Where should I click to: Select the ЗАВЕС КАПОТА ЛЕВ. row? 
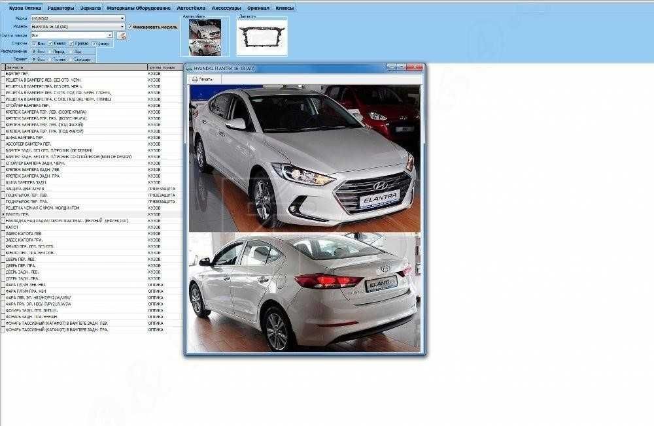pos(94,233)
